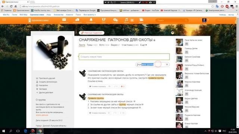The image size is (239, 134).
Task: Open Windows Start button on taskbar
Action: pos(3,131)
